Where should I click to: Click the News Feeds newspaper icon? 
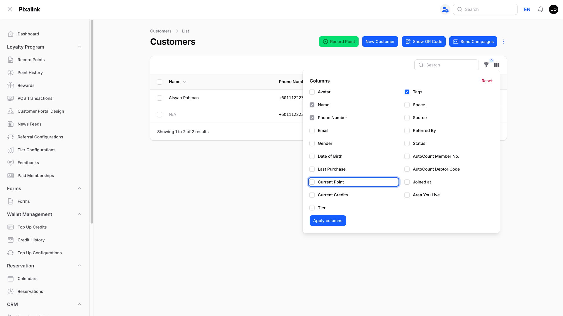[11, 124]
